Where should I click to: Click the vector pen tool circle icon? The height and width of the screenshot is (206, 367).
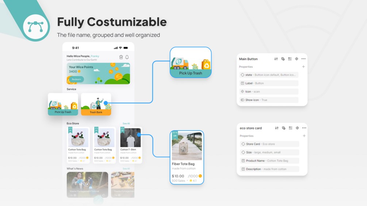point(35,27)
